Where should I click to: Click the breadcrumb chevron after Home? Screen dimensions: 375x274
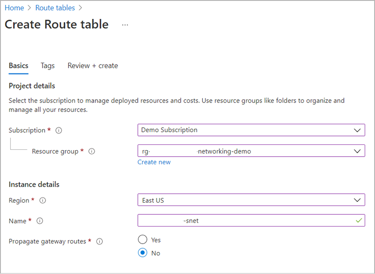coord(29,8)
